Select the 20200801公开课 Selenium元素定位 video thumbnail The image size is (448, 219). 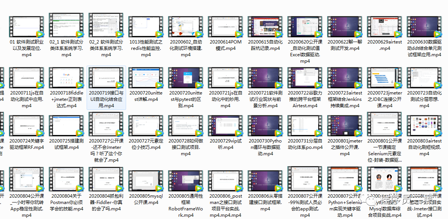(x=385, y=124)
